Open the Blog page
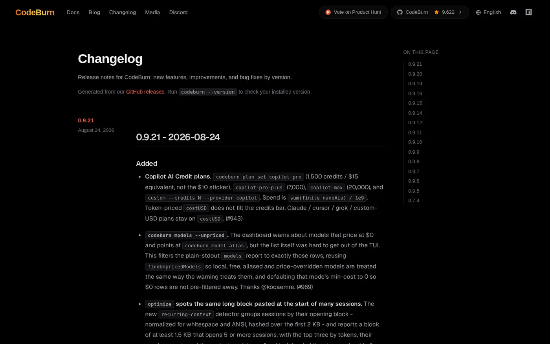This screenshot has width=550, height=344. tap(94, 12)
